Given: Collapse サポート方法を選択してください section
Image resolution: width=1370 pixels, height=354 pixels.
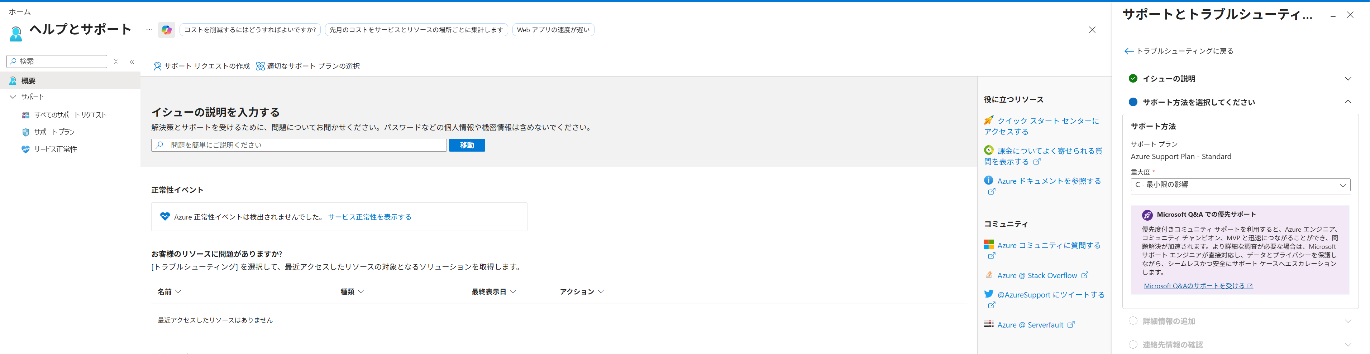Looking at the screenshot, I should (1348, 102).
